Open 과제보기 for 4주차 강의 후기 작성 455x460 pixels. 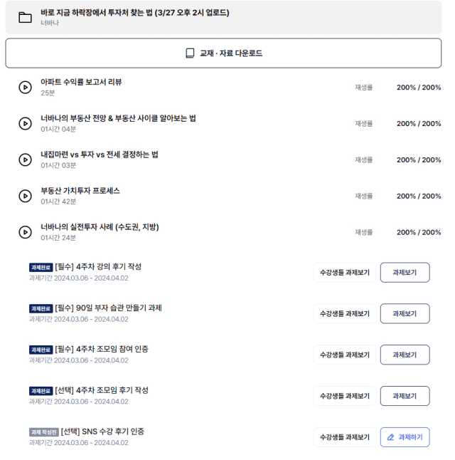click(405, 273)
